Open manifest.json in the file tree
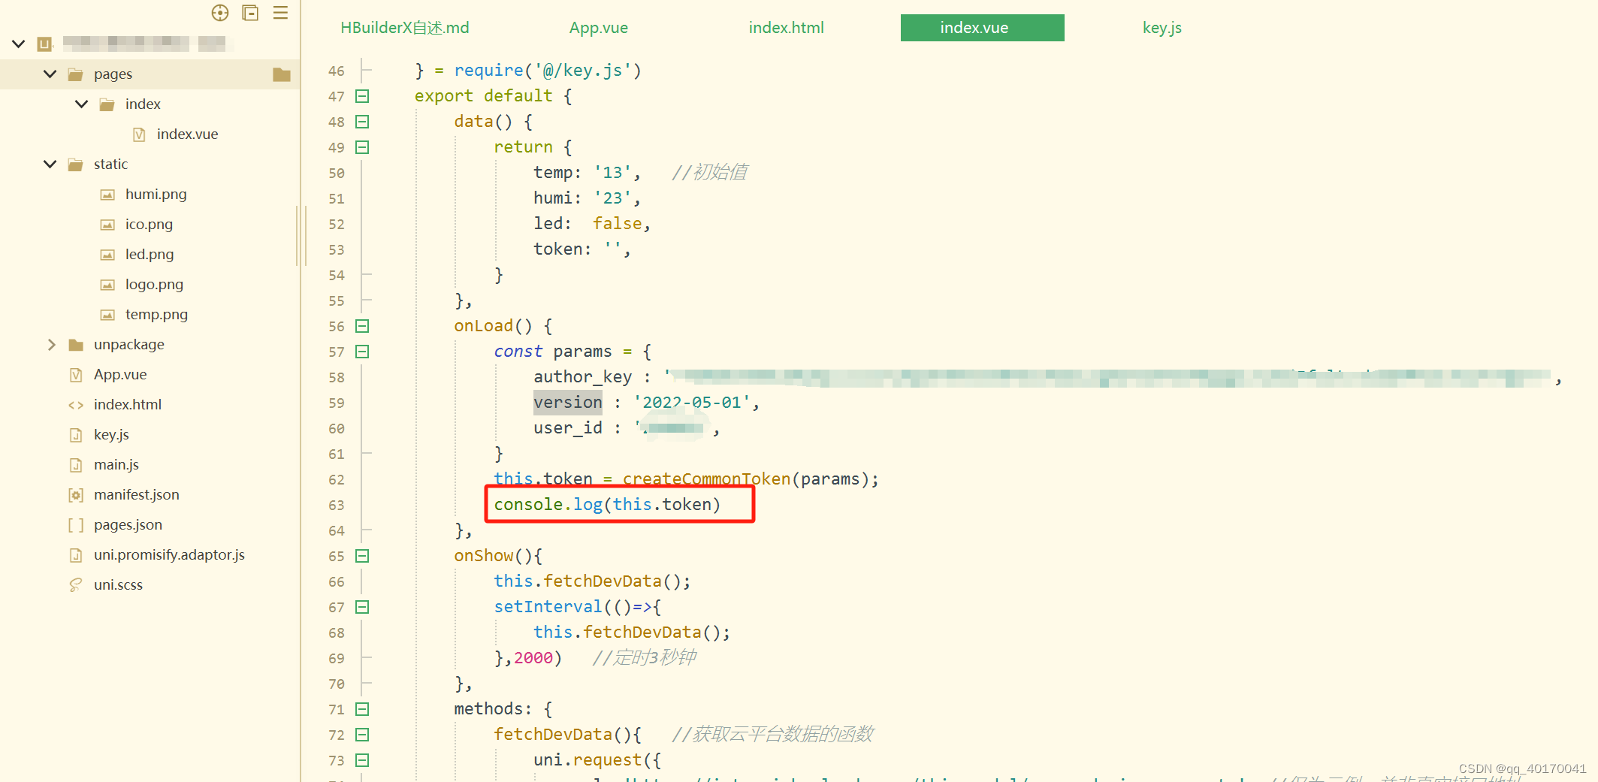The width and height of the screenshot is (1598, 782). tap(136, 495)
